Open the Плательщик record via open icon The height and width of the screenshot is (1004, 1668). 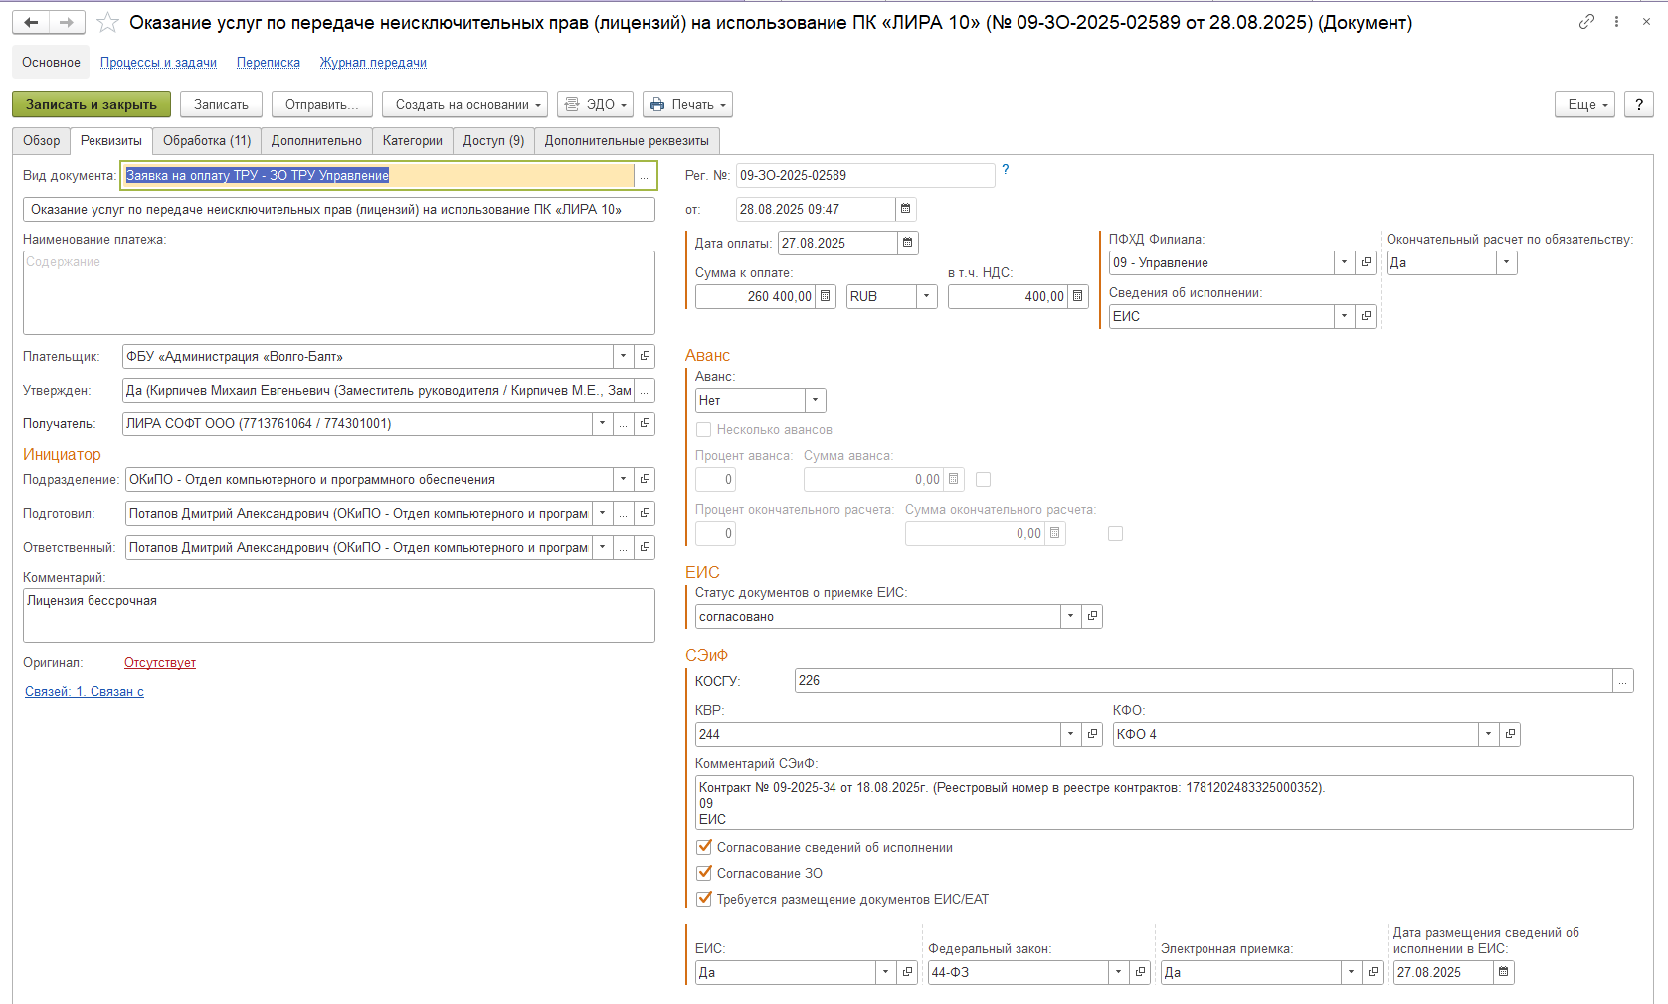pyautogui.click(x=645, y=356)
